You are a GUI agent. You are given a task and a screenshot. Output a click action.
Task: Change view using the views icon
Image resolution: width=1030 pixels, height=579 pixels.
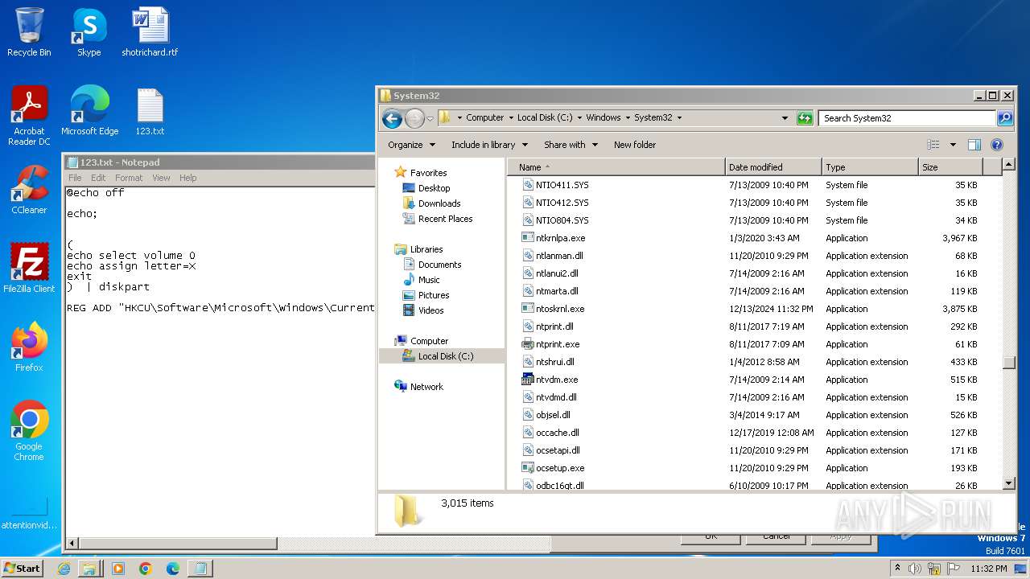pyautogui.click(x=933, y=145)
